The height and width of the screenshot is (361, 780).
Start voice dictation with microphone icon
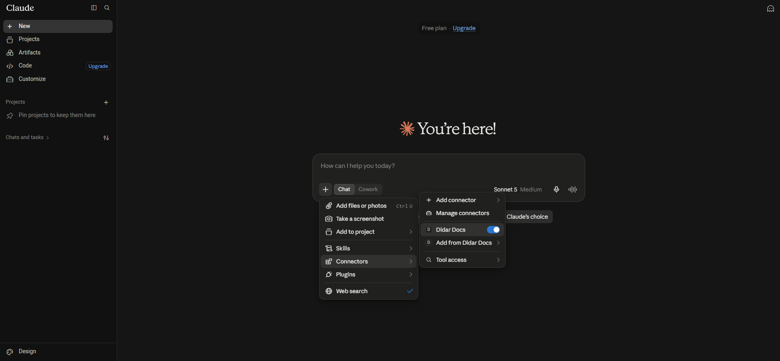tap(556, 189)
